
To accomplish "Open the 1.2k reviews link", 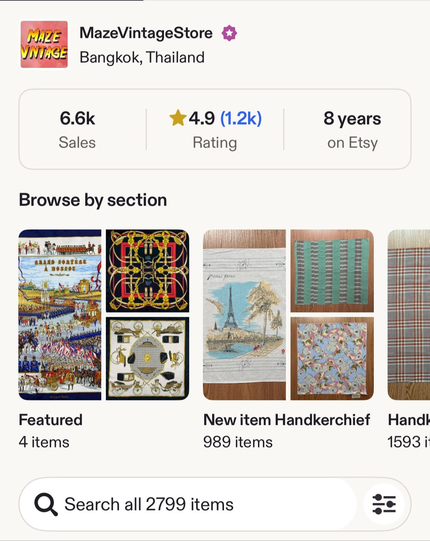I will click(241, 118).
